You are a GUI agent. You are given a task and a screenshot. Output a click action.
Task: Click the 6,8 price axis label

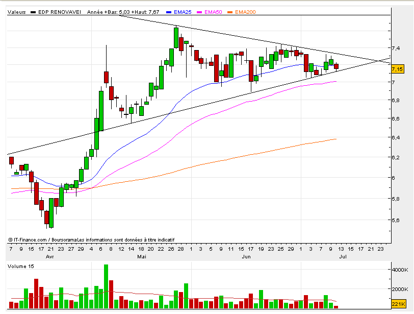[x=396, y=100]
